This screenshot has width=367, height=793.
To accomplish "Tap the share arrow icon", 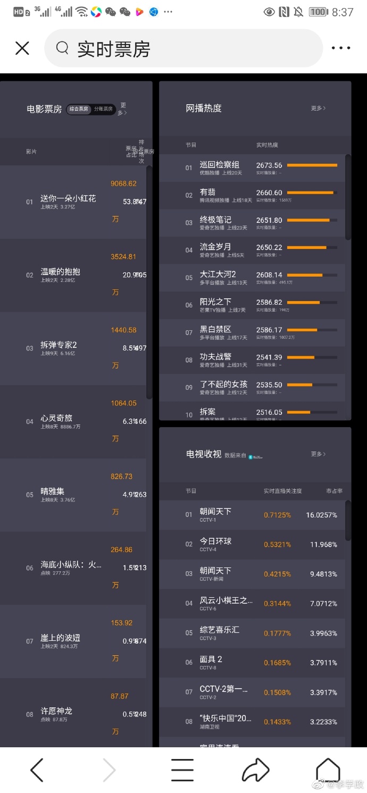I will tap(256, 770).
